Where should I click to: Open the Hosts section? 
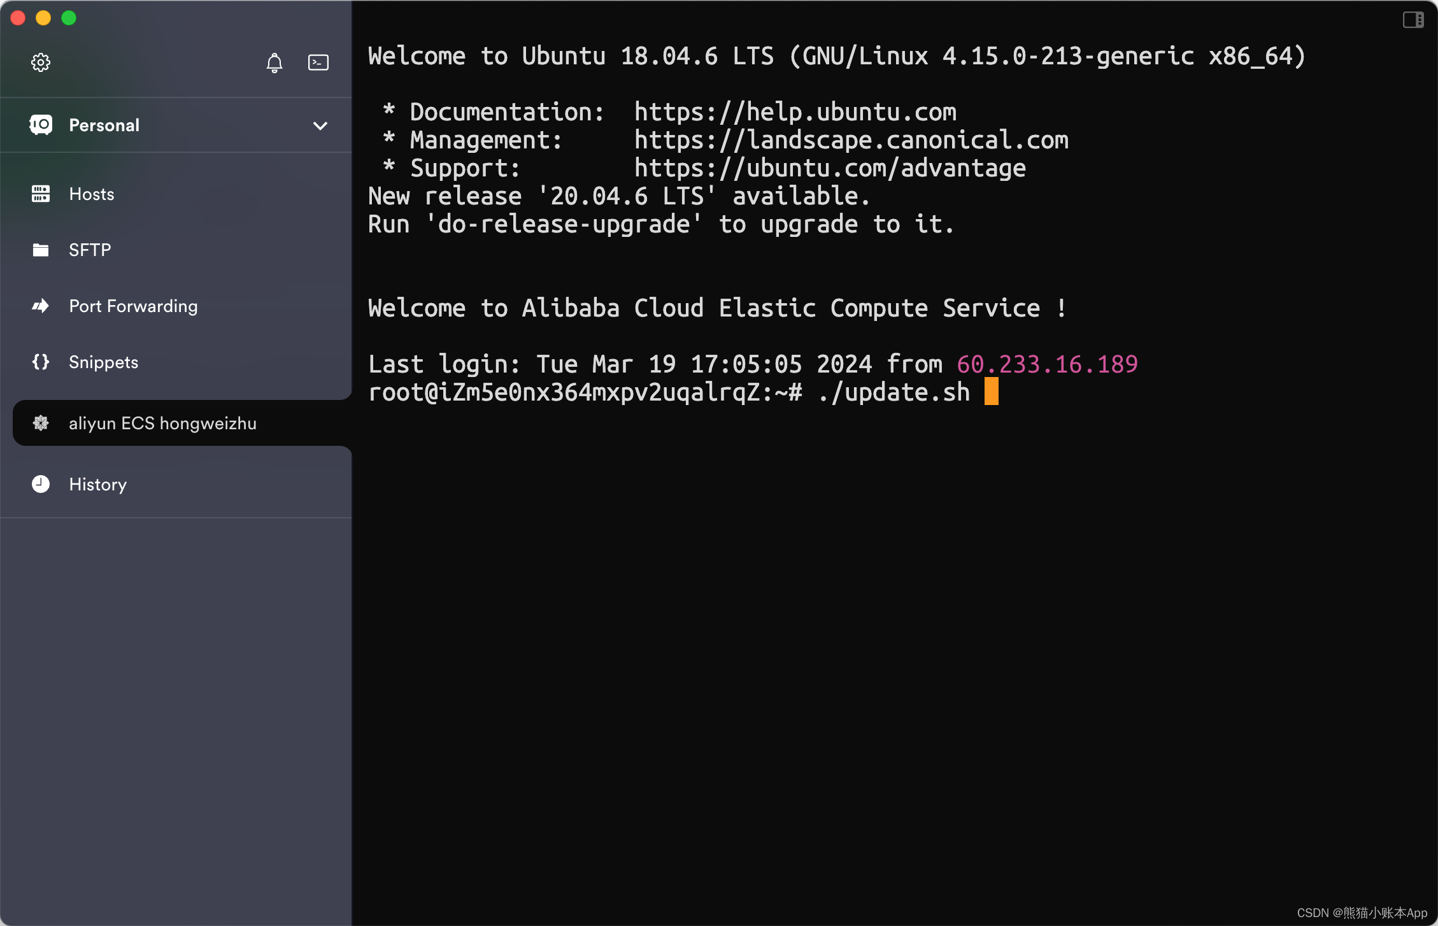tap(92, 194)
